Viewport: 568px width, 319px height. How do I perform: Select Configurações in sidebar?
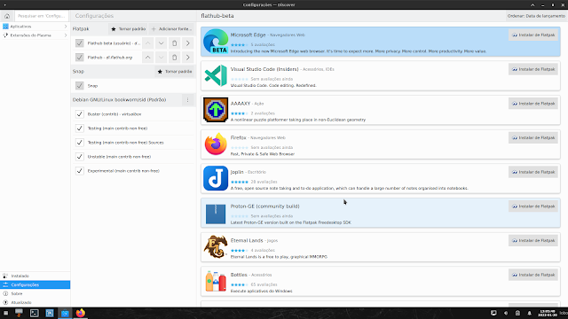click(35, 285)
